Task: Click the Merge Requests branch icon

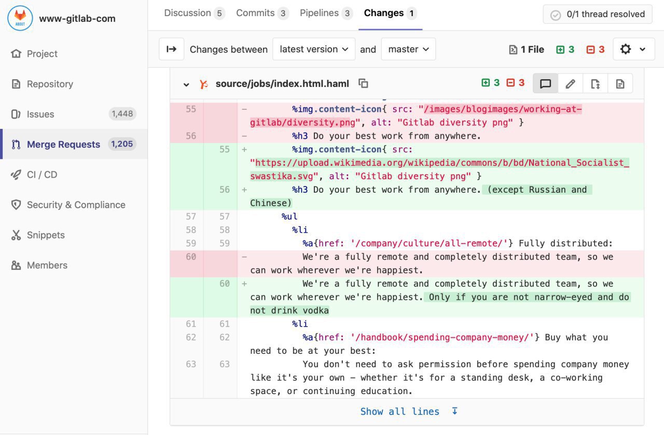Action: tap(16, 144)
